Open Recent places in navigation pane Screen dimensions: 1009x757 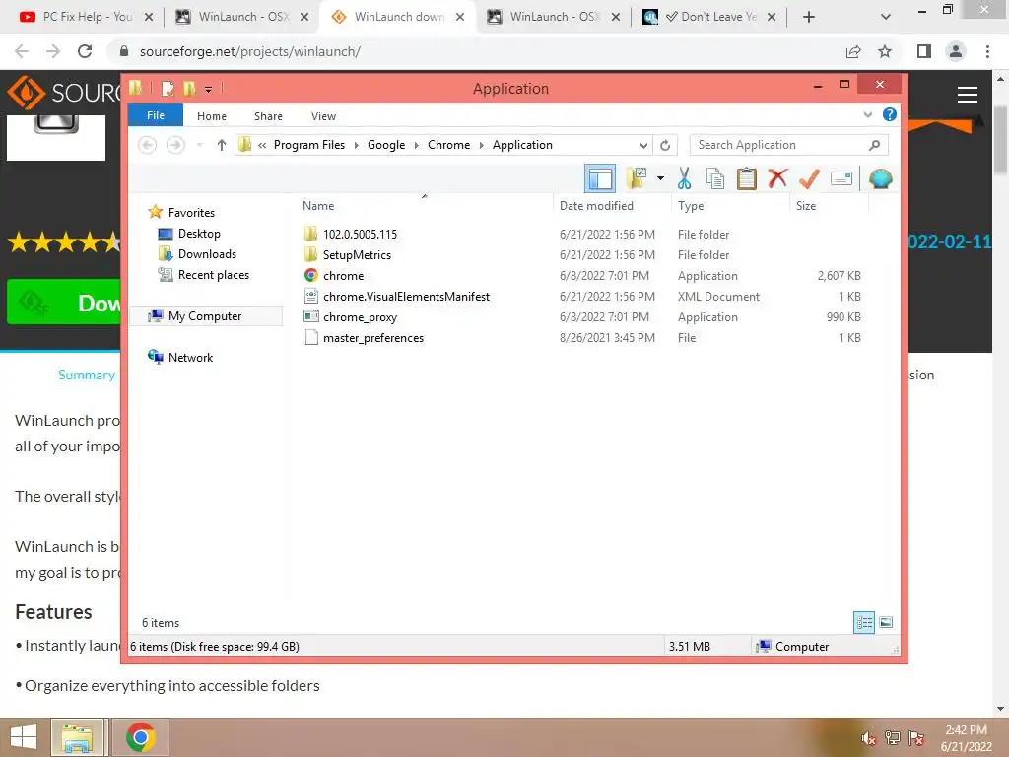coord(214,275)
